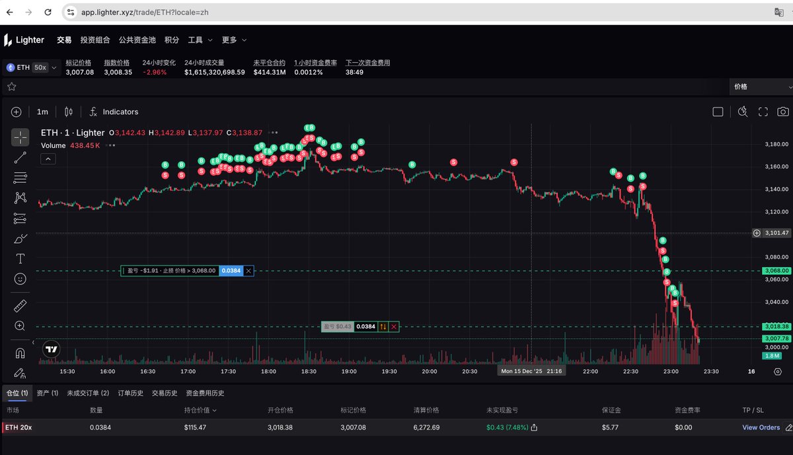
Task: Enter fullscreen chart mode
Action: click(763, 112)
